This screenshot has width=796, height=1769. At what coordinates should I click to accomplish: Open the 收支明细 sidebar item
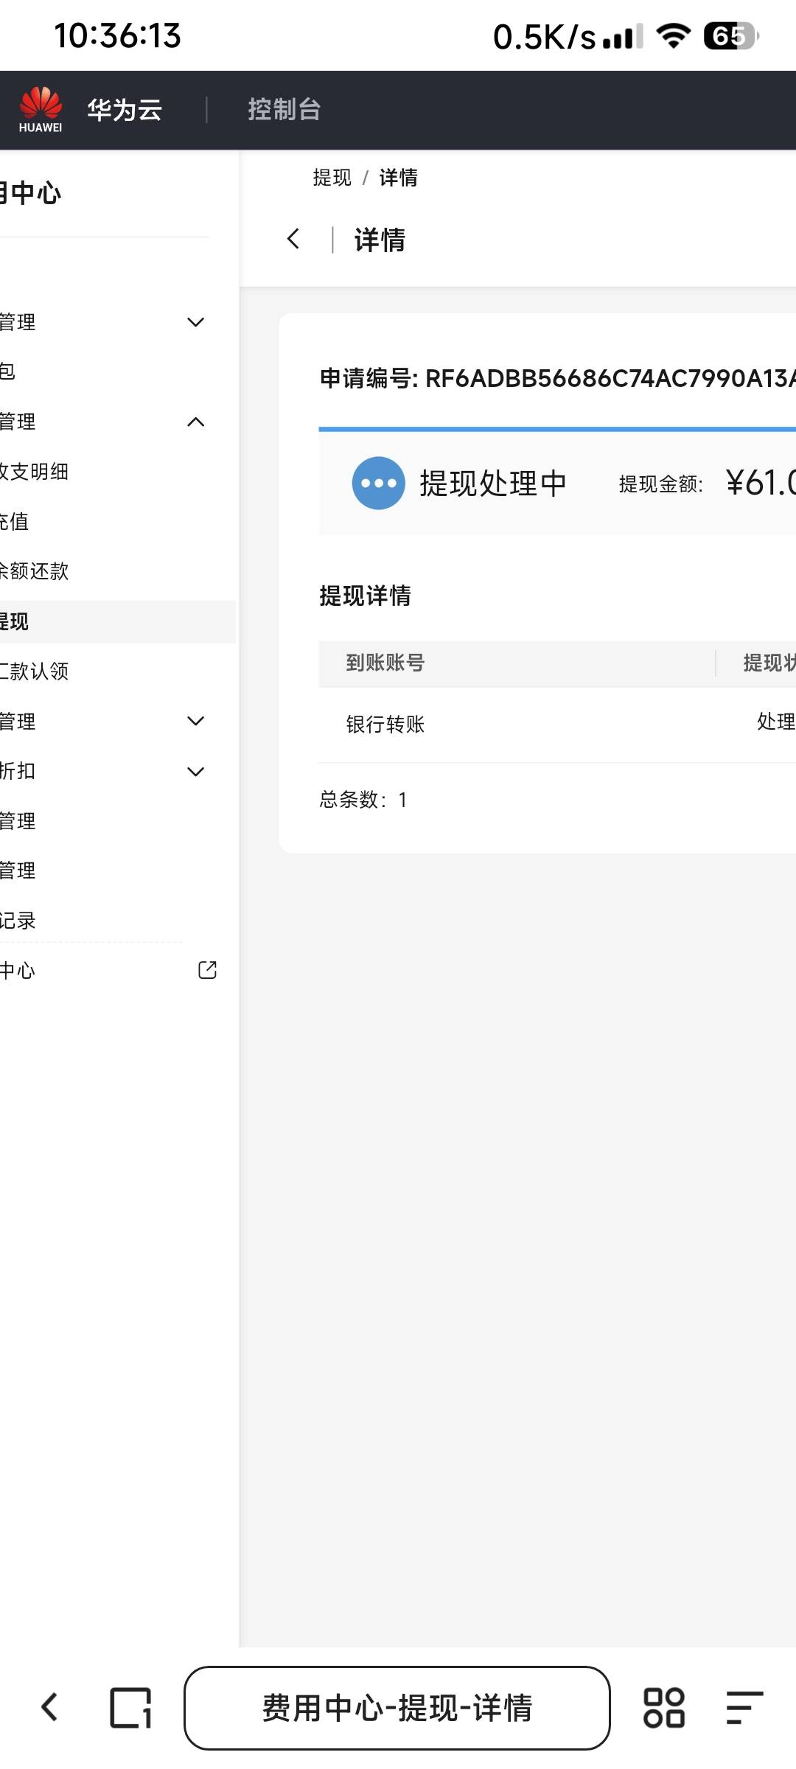tap(34, 472)
